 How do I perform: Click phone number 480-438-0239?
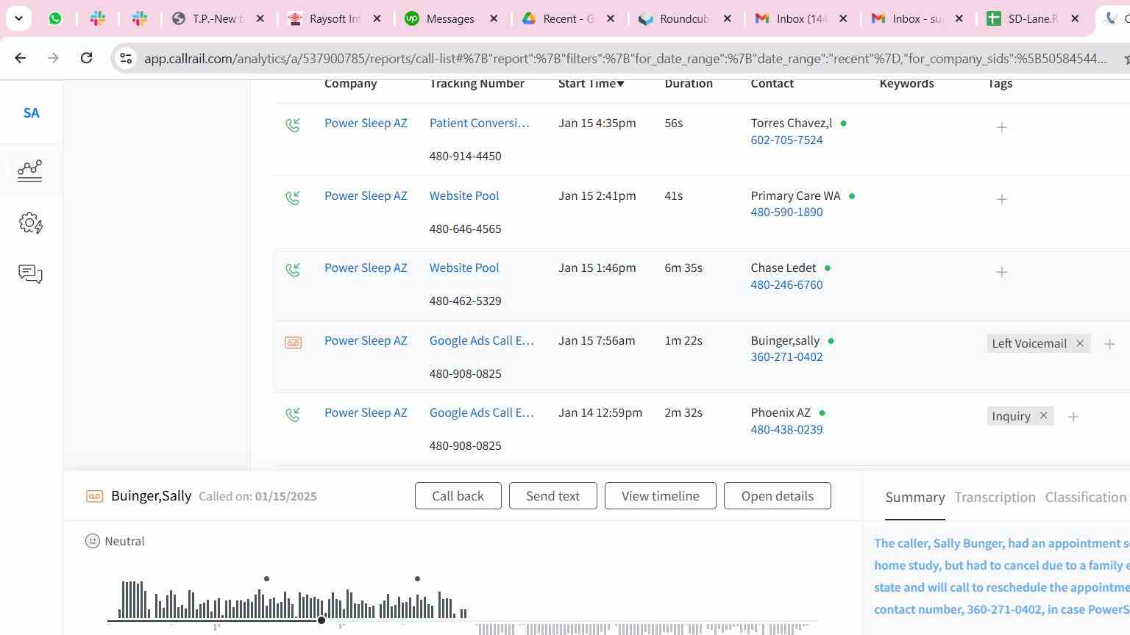[786, 429]
